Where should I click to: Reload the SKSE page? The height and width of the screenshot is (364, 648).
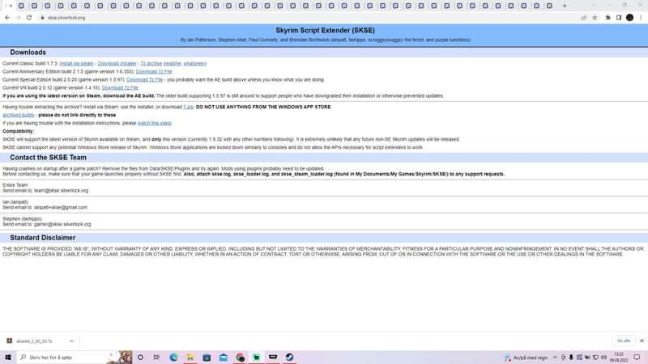(x=29, y=17)
